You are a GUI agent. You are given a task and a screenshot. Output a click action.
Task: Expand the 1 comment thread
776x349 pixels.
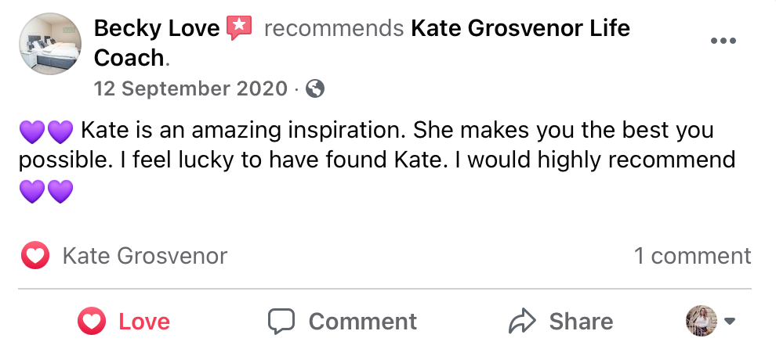pos(692,256)
